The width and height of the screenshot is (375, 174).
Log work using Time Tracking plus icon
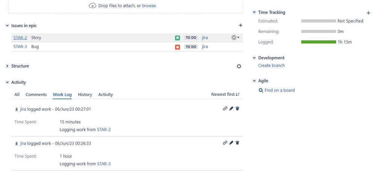[x=368, y=13]
